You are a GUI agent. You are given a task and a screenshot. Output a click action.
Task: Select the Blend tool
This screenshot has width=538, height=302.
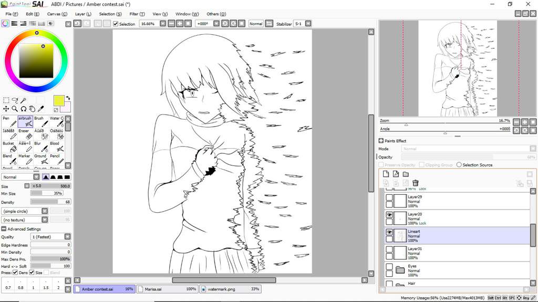tap(9, 159)
